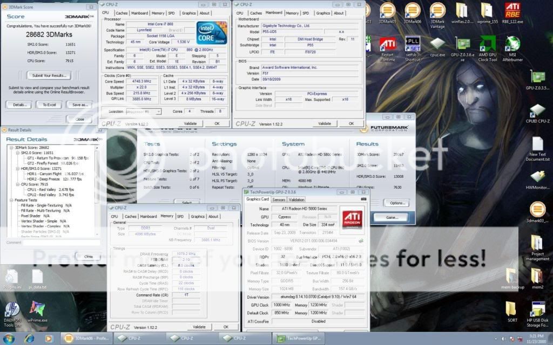
Task: Click the Details button in 3DMark Score
Action: [x=19, y=105]
